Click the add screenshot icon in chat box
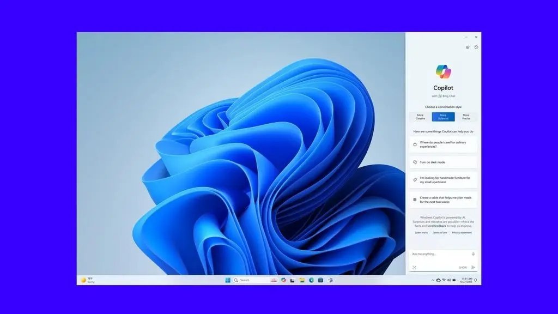The height and width of the screenshot is (314, 558). coord(414,267)
